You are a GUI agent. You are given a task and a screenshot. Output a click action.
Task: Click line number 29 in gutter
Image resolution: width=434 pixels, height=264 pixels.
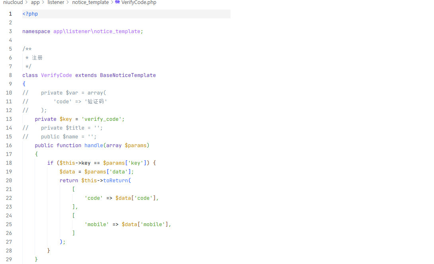pyautogui.click(x=9, y=259)
